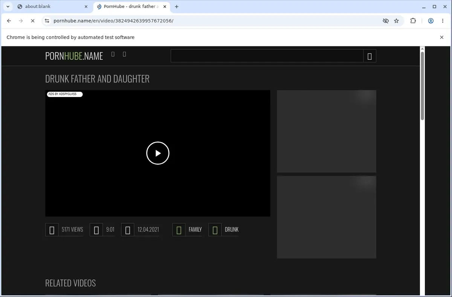Image resolution: width=452 pixels, height=297 pixels.
Task: Open the DRUNK category tag
Action: (232, 229)
